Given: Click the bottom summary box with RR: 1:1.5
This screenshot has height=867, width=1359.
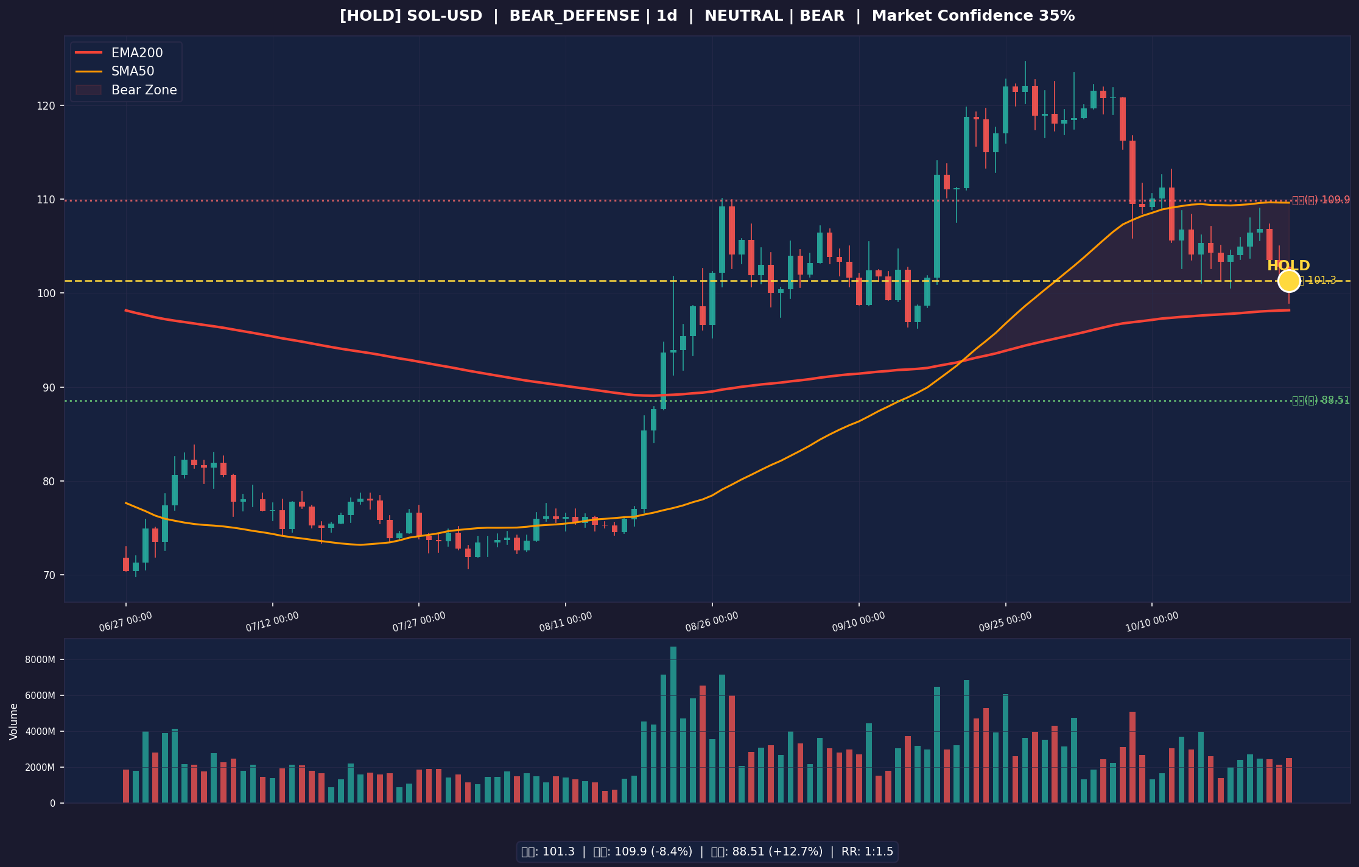Looking at the screenshot, I should pyautogui.click(x=707, y=851).
